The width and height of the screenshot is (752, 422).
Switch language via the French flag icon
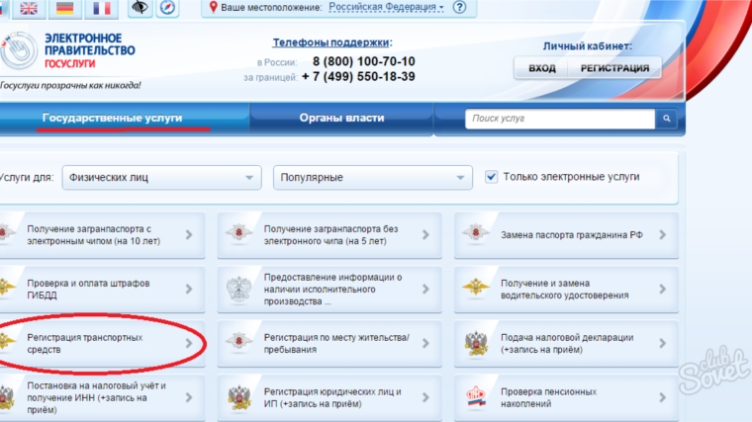click(102, 8)
